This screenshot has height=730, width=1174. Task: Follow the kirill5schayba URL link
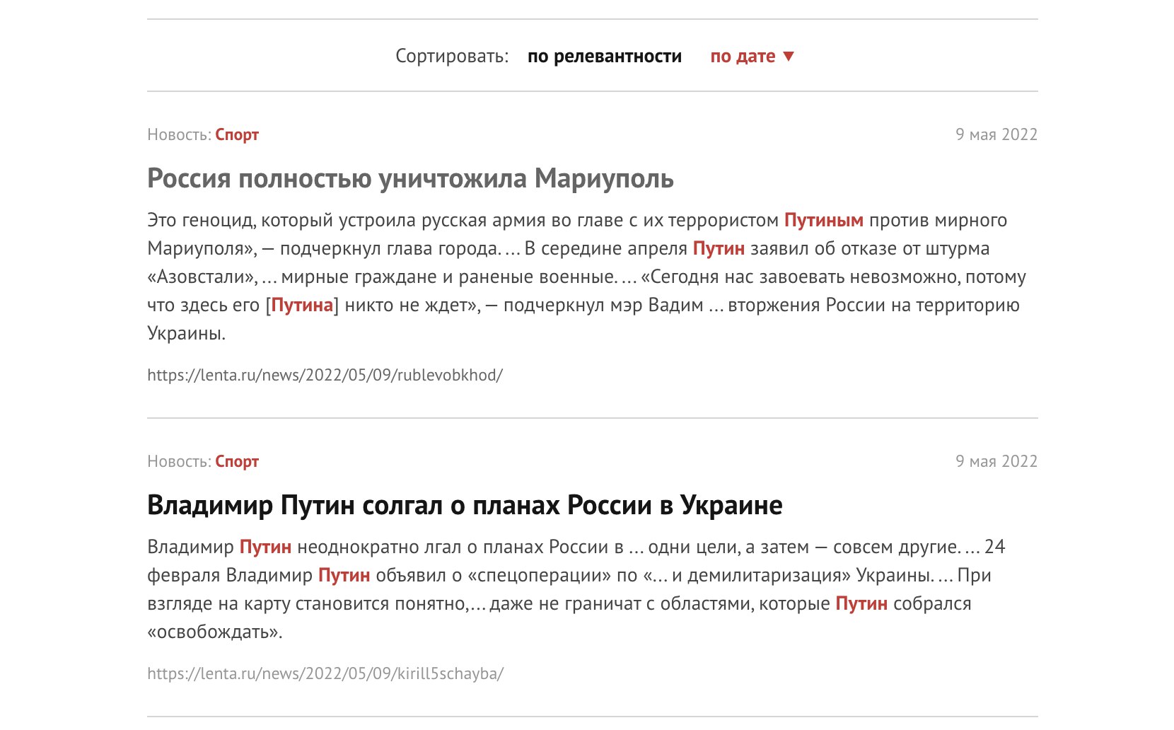pos(325,674)
